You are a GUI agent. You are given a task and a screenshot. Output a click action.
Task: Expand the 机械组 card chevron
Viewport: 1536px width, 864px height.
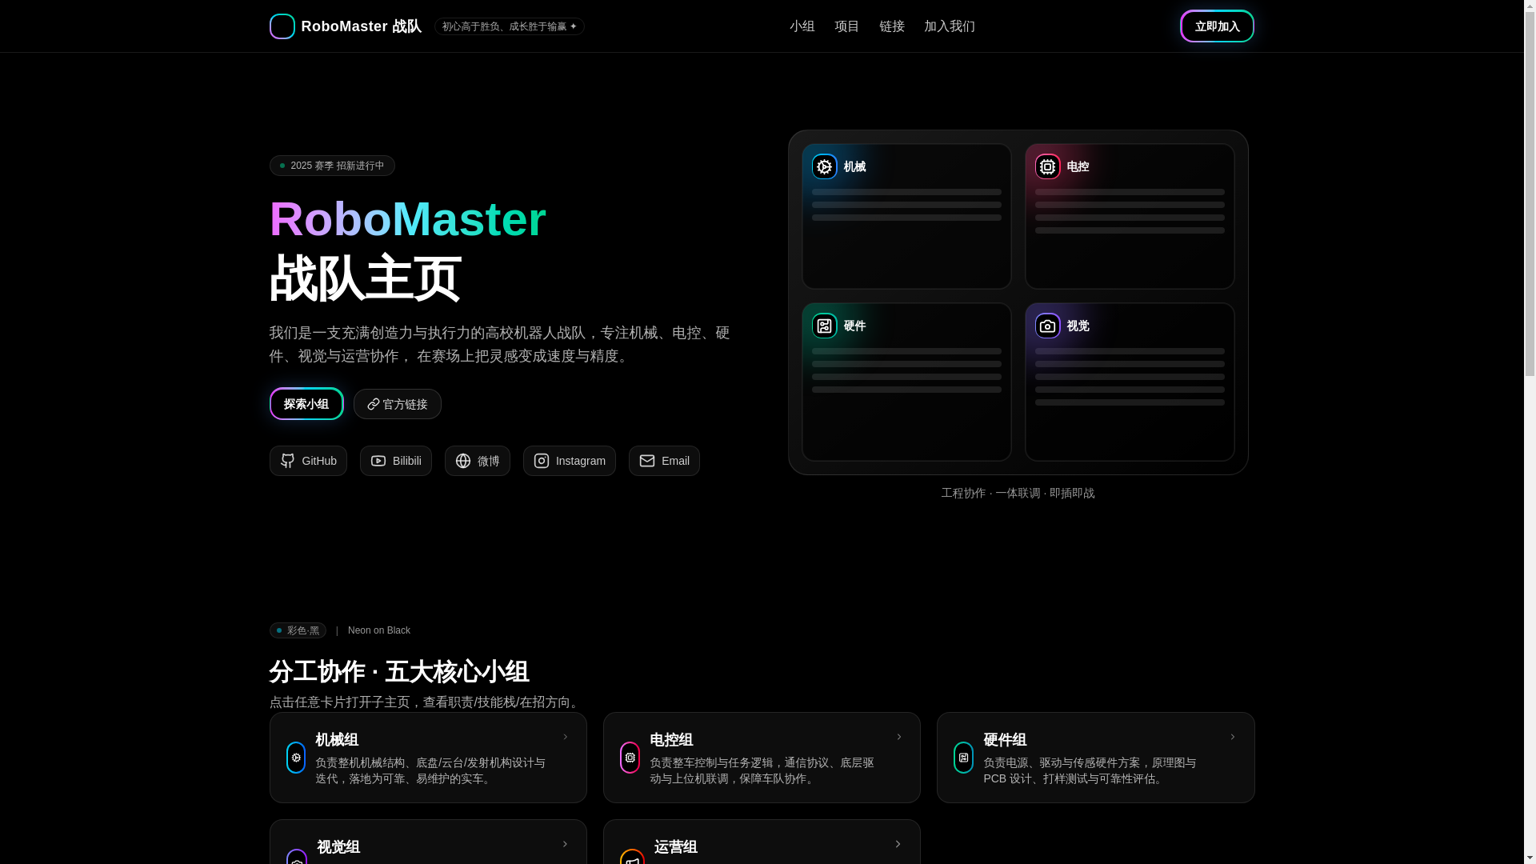tap(565, 737)
